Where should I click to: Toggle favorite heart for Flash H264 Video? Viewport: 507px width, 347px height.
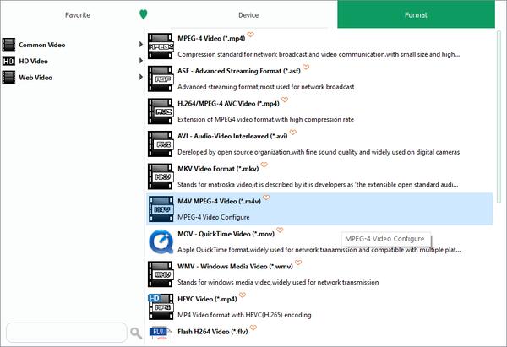point(253,328)
